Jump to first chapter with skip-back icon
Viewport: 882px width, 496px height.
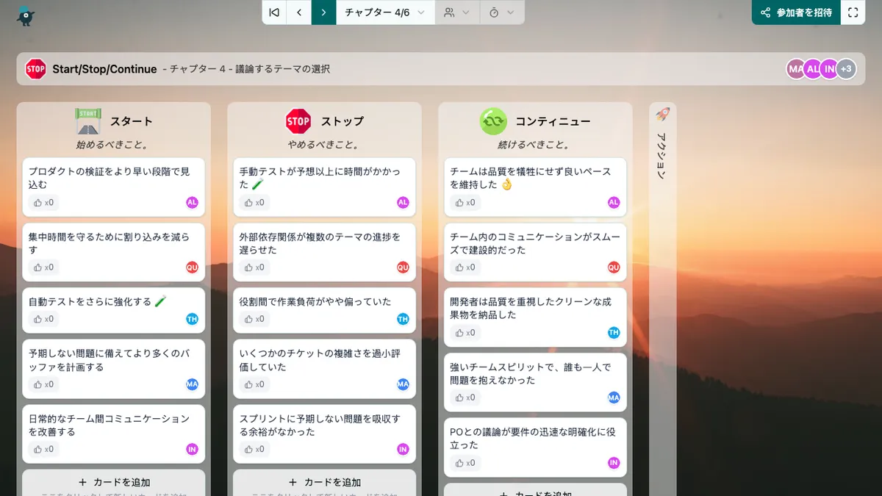tap(274, 12)
